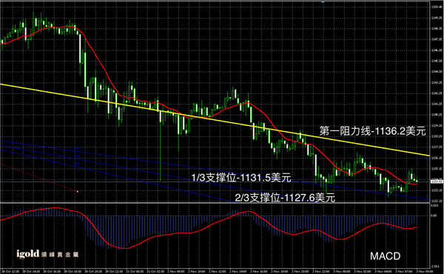Select the small blue Fibonacci level labels
Screen dimensions: 444x274
pyautogui.click(x=77, y=156)
